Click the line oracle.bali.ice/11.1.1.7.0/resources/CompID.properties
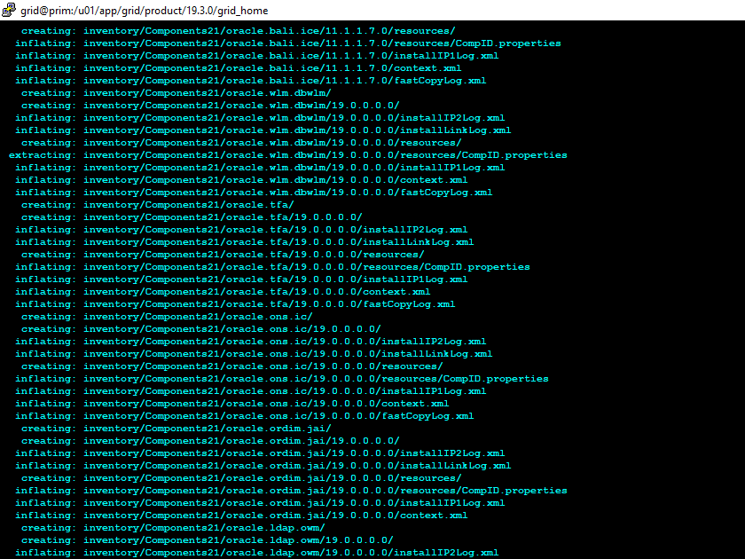The image size is (745, 559). (x=288, y=43)
